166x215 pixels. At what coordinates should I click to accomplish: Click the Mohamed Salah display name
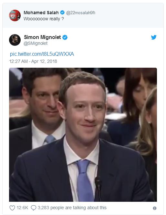click(41, 13)
